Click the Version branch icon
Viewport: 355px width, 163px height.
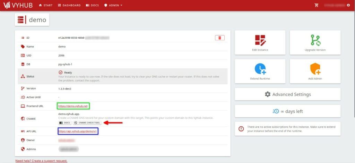coord(23,88)
